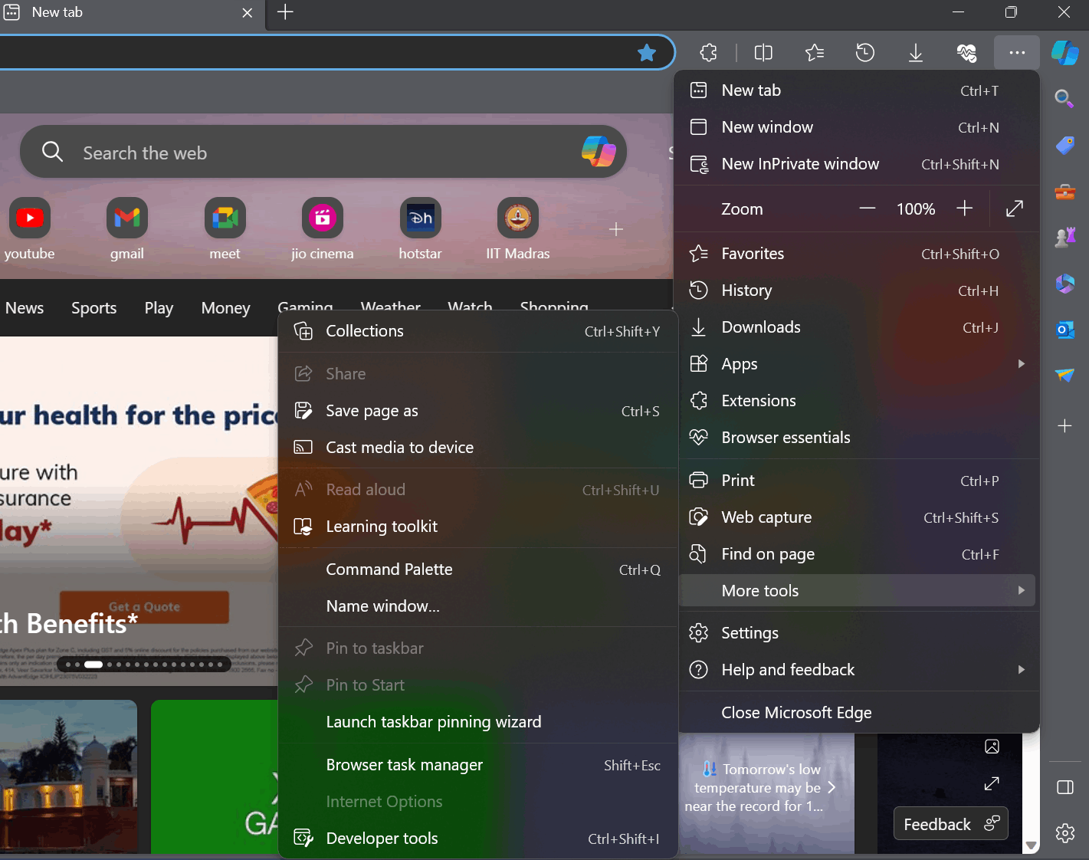Launch sidebar search magnifier

[x=1064, y=98]
